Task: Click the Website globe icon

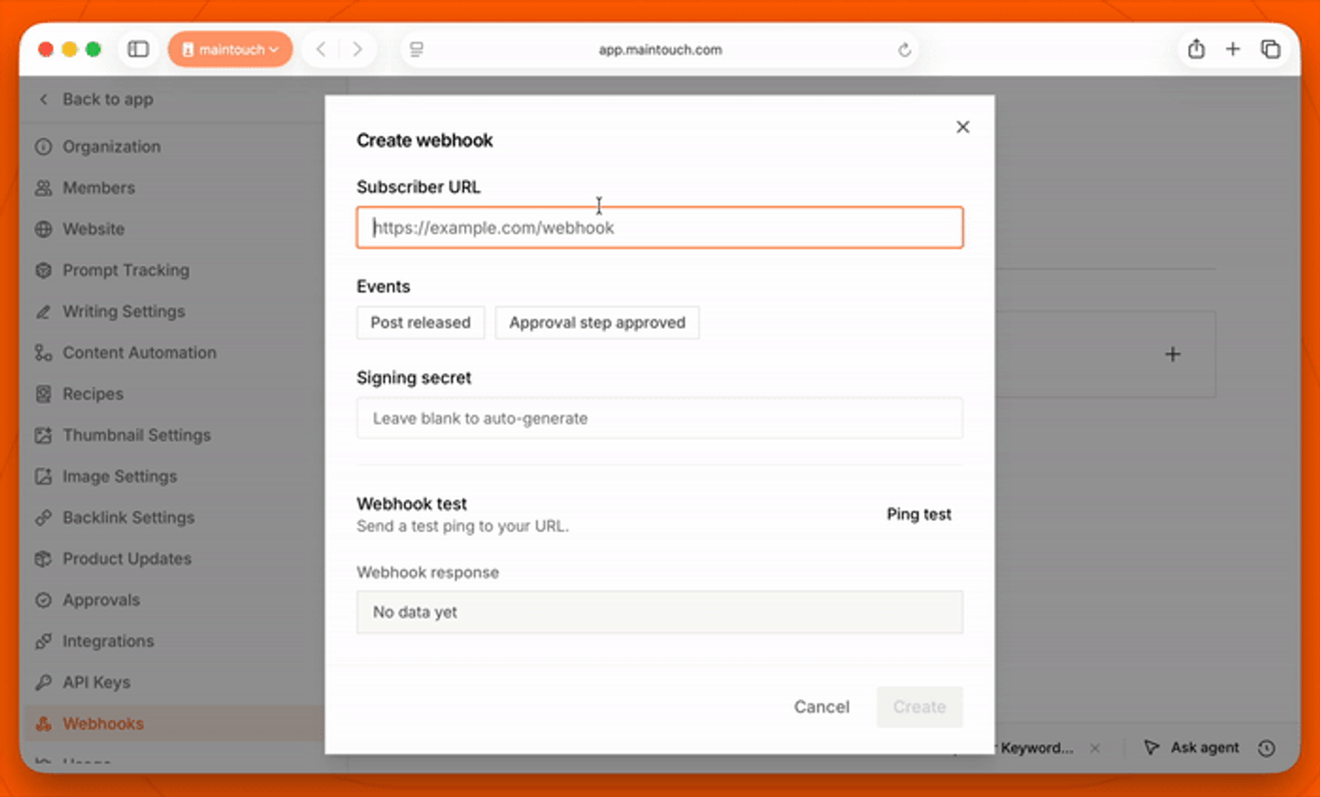Action: pyautogui.click(x=43, y=229)
